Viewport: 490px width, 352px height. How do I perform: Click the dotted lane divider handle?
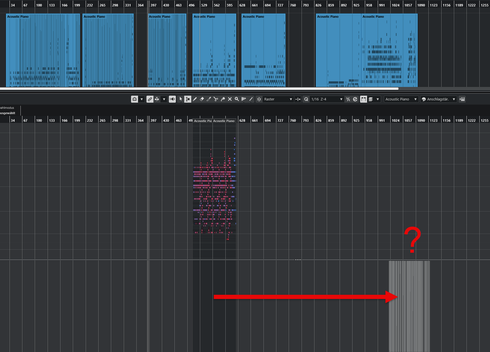(298, 260)
